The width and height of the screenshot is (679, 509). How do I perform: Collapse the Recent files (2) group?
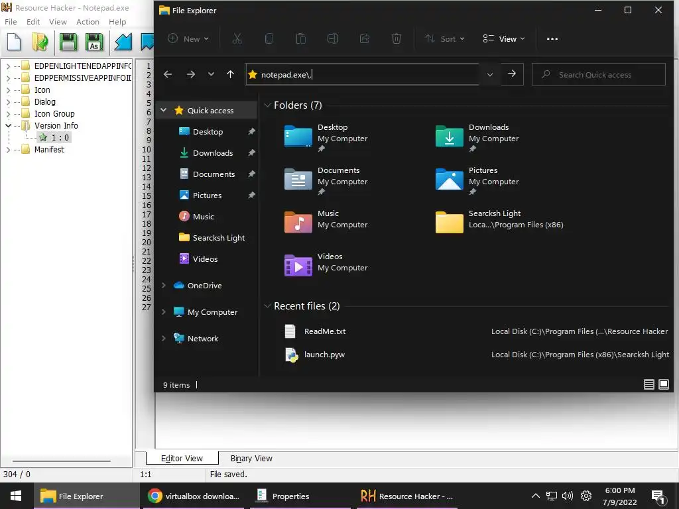pos(268,306)
